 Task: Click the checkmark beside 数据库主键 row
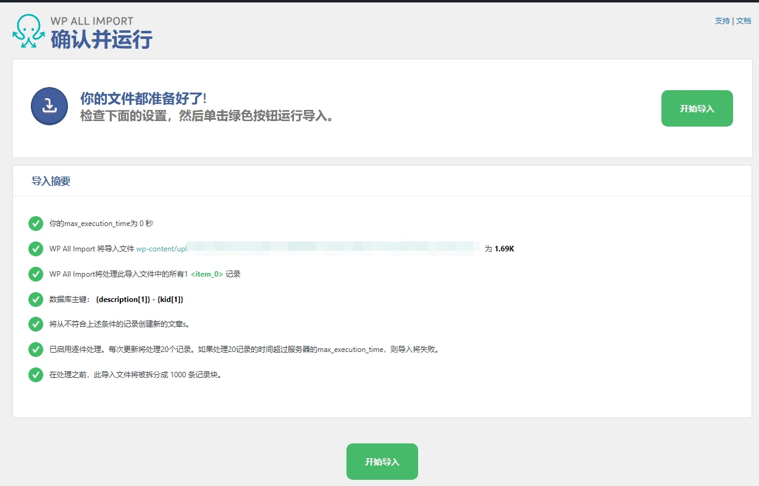click(35, 299)
